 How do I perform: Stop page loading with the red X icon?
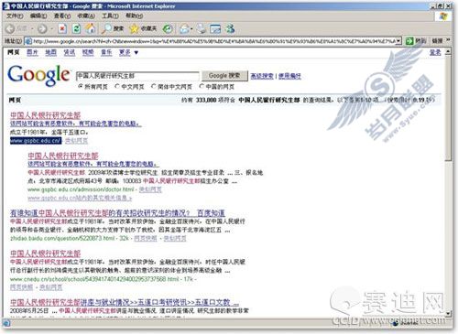click(62, 28)
